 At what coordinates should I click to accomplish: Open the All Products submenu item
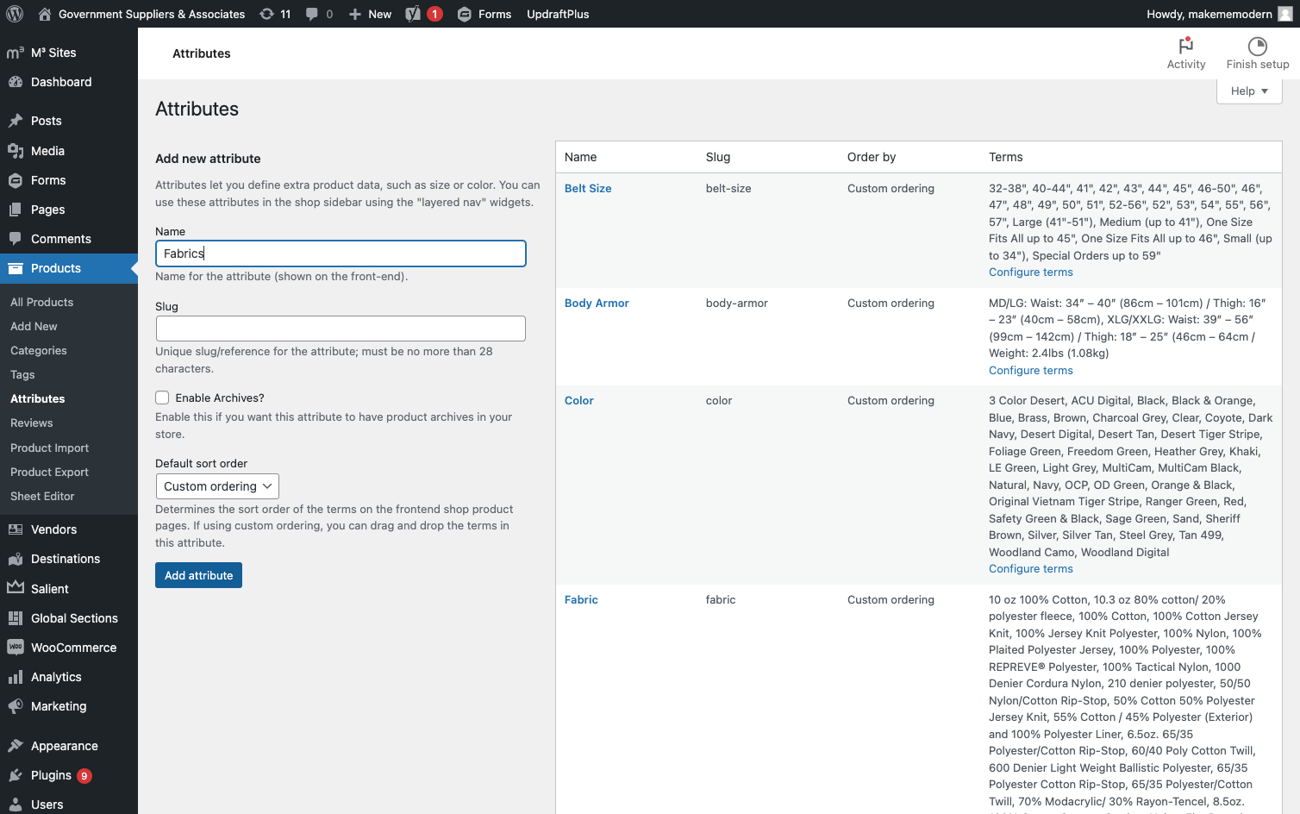click(41, 303)
